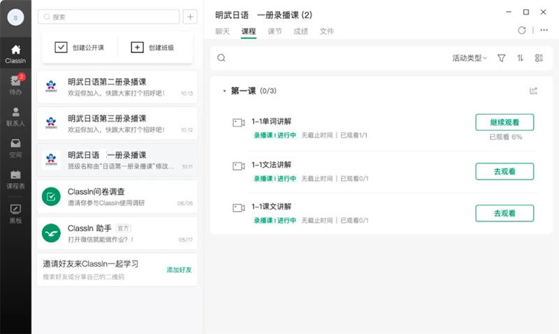This screenshot has height=334, width=559.
Task: Open the 课程表 schedule sidebar icon
Action: 15,179
